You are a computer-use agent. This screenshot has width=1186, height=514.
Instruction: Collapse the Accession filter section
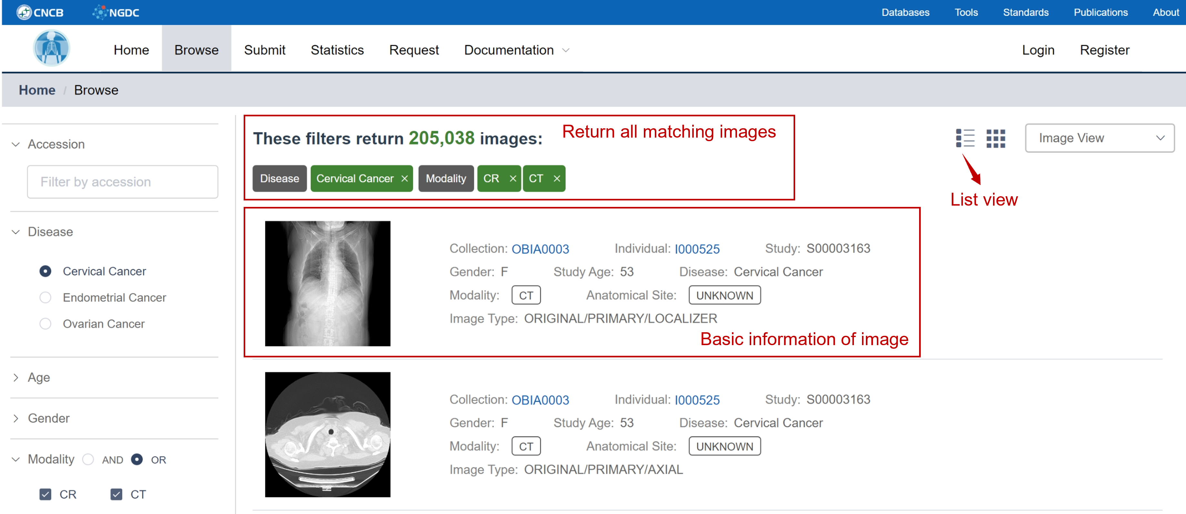[16, 144]
